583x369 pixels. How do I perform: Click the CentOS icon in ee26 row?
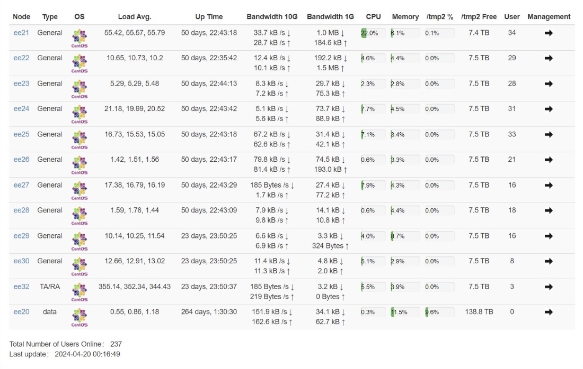click(x=79, y=165)
